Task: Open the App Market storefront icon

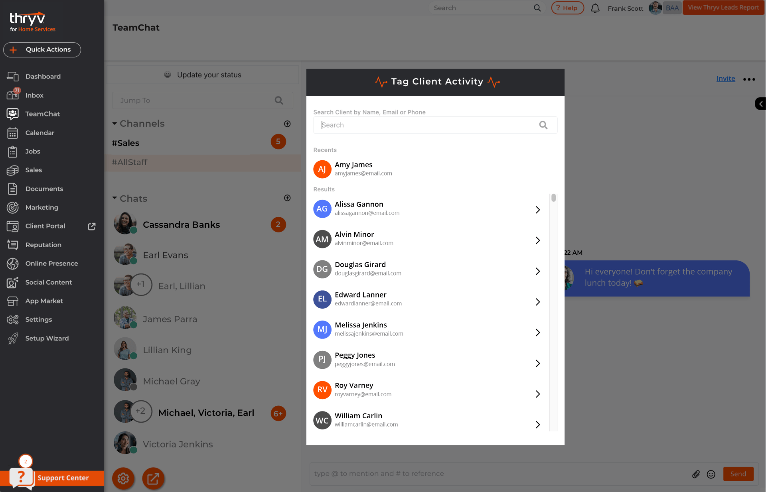Action: (13, 301)
